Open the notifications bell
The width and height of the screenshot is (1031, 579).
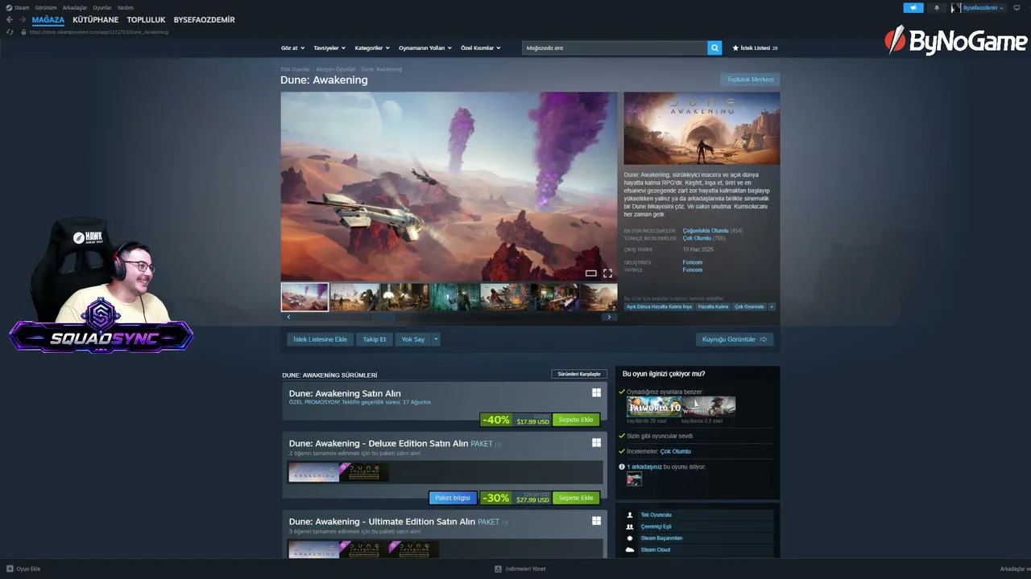pos(937,8)
